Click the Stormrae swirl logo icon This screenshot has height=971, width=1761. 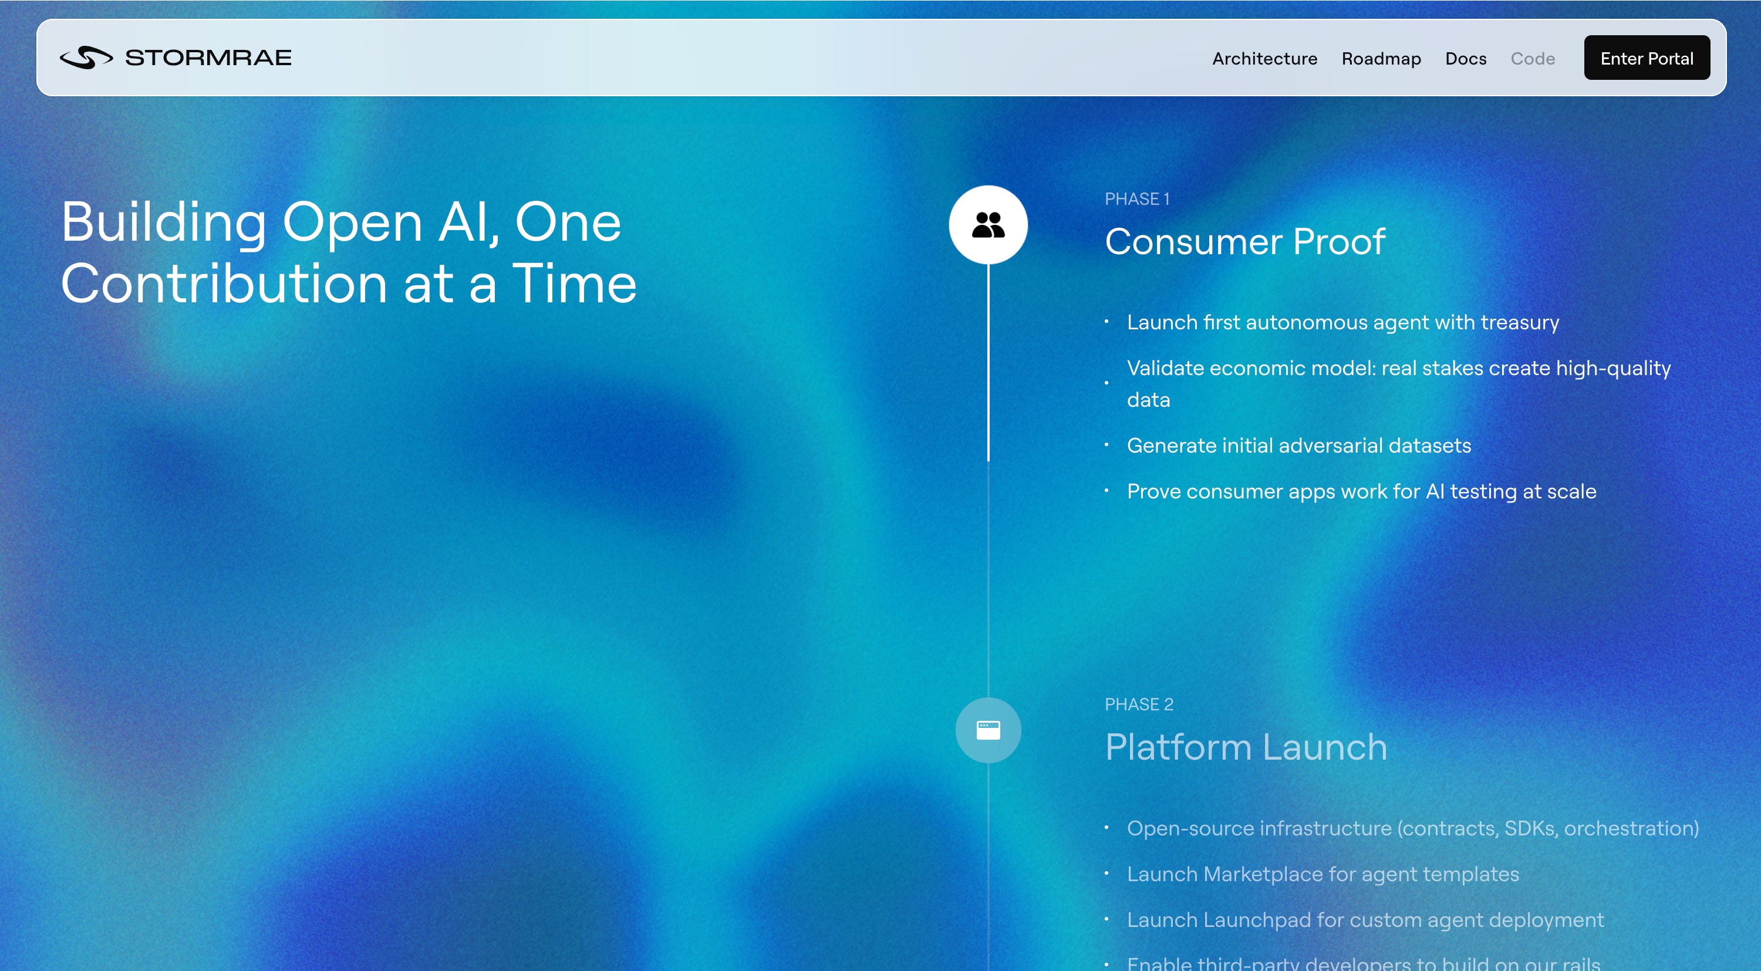(86, 58)
